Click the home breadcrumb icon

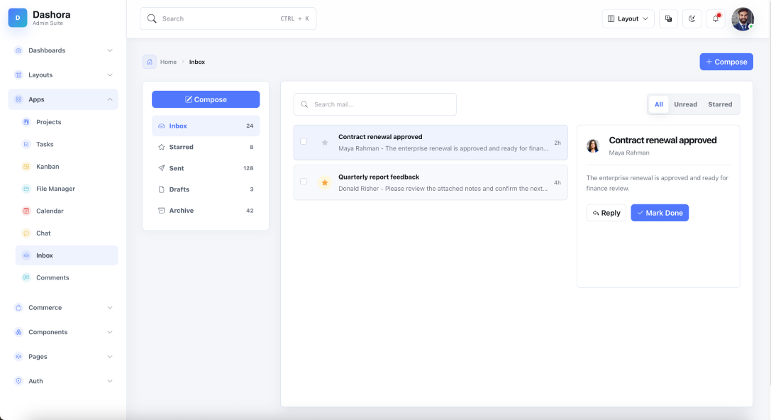[150, 62]
